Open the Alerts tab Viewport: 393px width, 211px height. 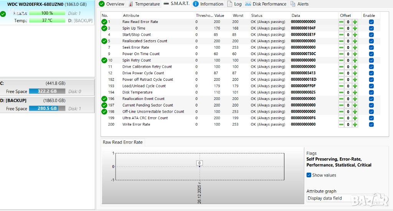(x=299, y=4)
